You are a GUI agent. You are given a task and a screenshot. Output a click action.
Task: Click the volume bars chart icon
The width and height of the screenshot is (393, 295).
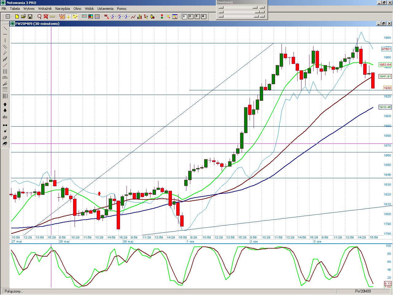click(139, 17)
